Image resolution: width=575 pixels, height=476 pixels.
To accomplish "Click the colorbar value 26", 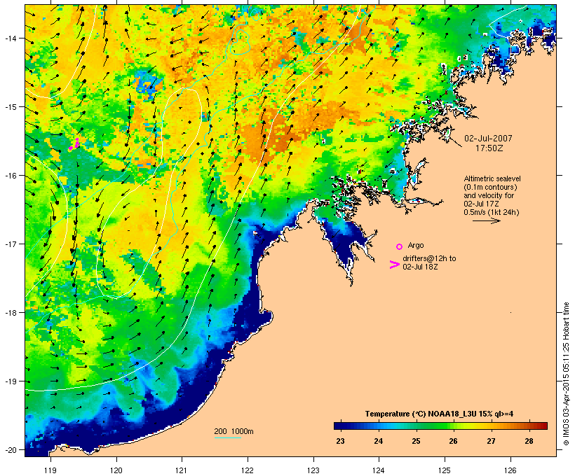I will click(453, 441).
